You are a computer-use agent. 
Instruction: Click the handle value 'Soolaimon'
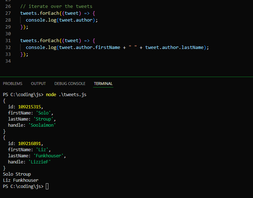(42, 125)
